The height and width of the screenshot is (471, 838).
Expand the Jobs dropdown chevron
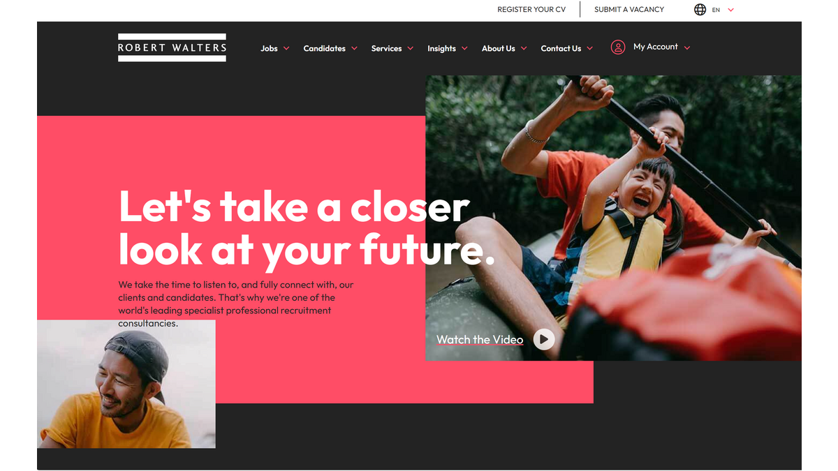[286, 49]
